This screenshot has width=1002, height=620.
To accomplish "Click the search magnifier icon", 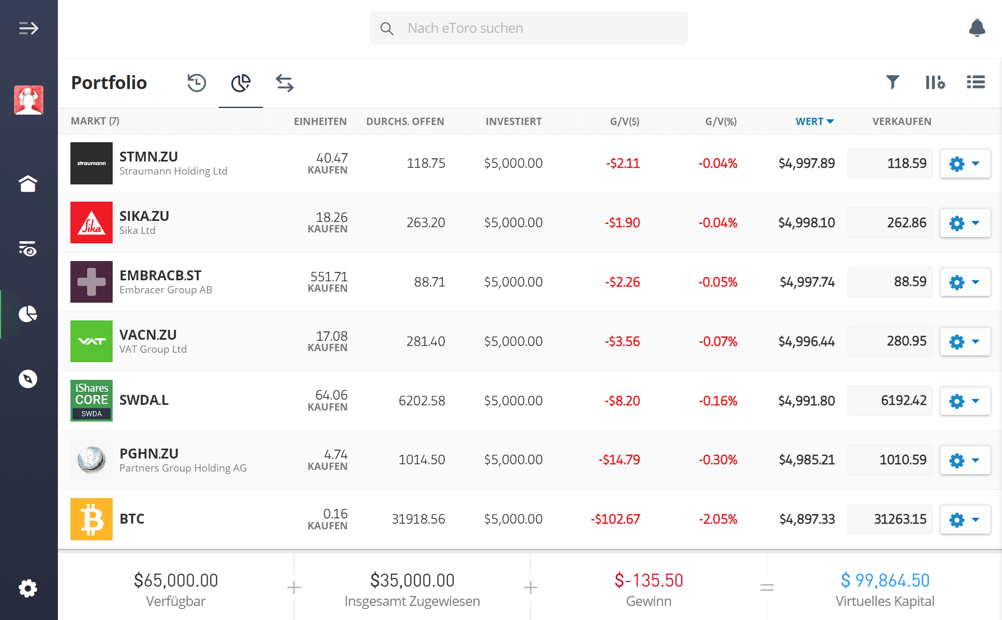I will pos(387,29).
